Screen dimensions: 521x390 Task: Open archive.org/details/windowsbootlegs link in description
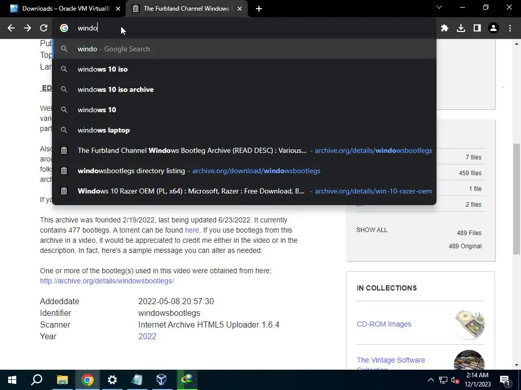107,281
